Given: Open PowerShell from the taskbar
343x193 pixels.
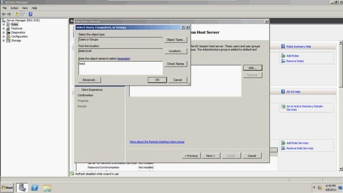Looking at the screenshot, I should 34,188.
